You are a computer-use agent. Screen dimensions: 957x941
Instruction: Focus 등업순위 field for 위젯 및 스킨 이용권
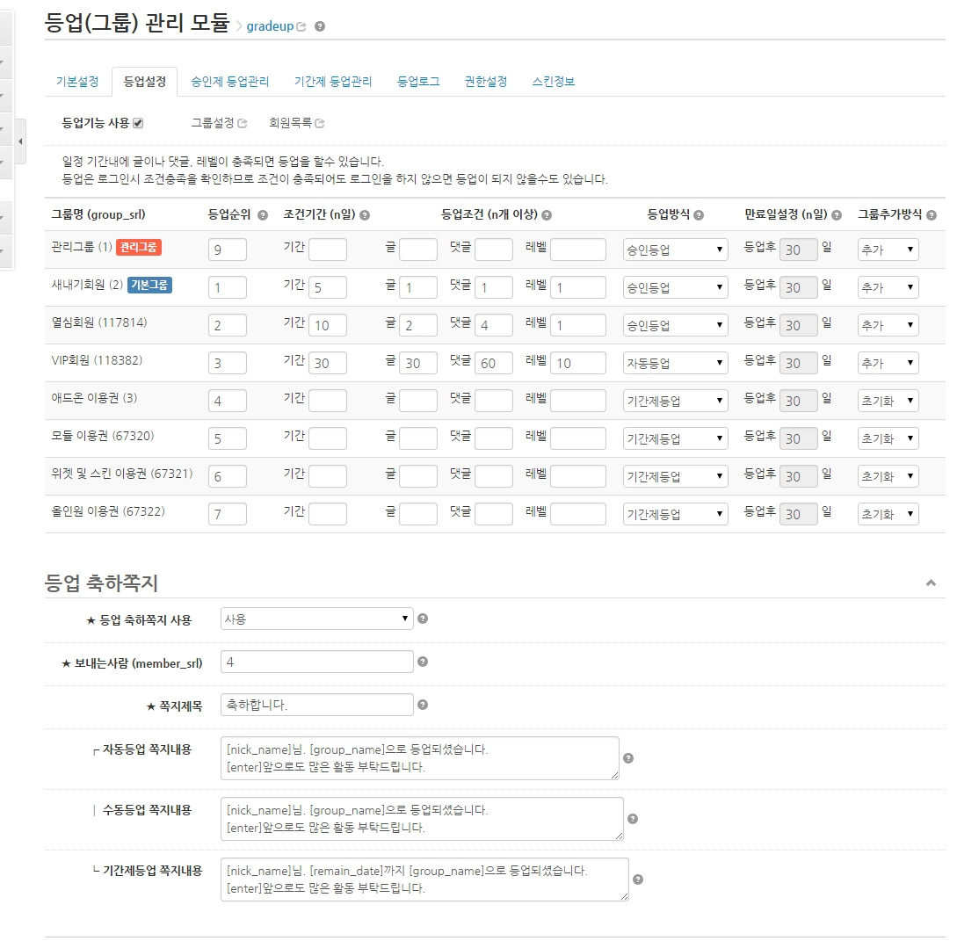(227, 476)
